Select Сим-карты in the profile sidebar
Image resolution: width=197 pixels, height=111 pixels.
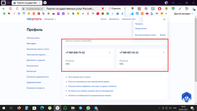point(31,43)
